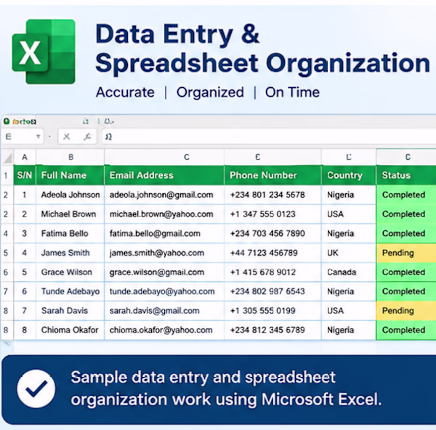This screenshot has width=436, height=430.
Task: Click the Pending status in James Smith's row
Action: pos(406,253)
